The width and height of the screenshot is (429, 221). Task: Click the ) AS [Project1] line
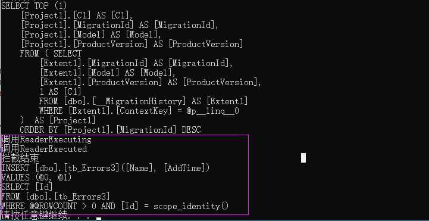coord(58,120)
